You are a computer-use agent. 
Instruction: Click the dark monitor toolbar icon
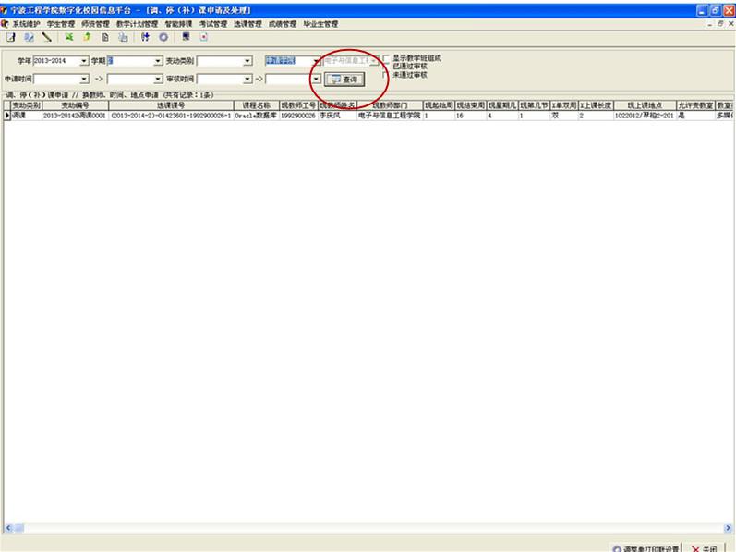[x=186, y=37]
